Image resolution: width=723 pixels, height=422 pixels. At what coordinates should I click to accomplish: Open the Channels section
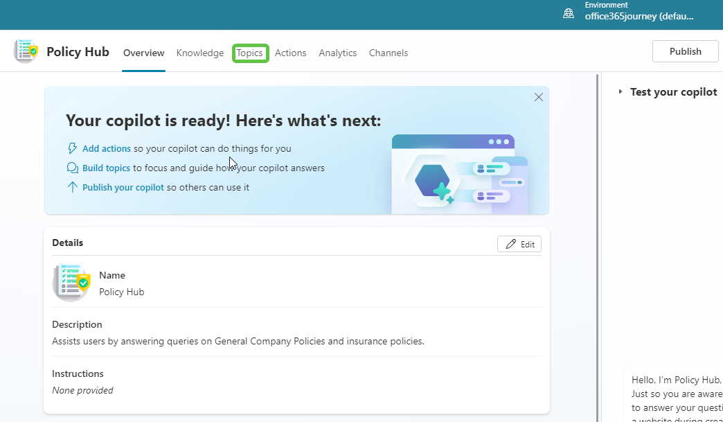[x=389, y=53]
